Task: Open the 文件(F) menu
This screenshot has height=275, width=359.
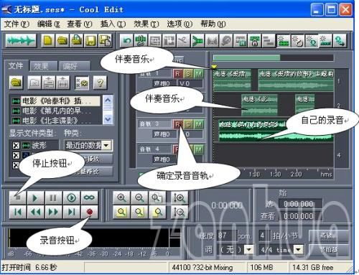Action: coord(17,24)
